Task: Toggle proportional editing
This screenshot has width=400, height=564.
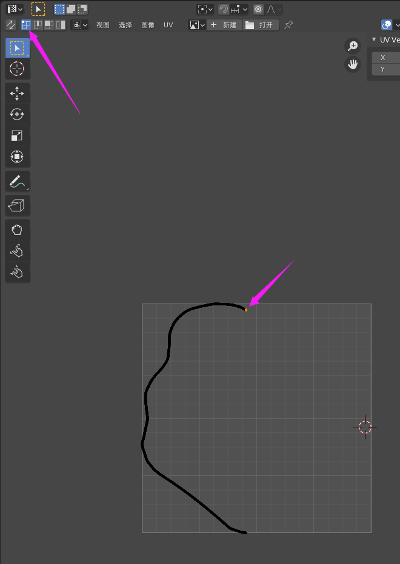Action: [x=258, y=9]
